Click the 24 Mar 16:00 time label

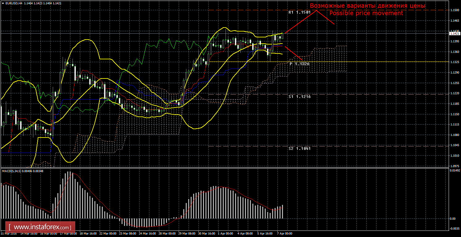(147, 234)
